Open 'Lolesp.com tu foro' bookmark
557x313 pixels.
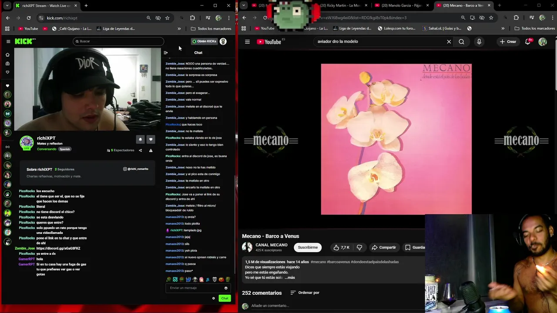click(396, 29)
